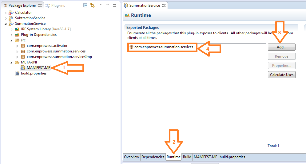Click the src source folder icon

[x=17, y=40]
